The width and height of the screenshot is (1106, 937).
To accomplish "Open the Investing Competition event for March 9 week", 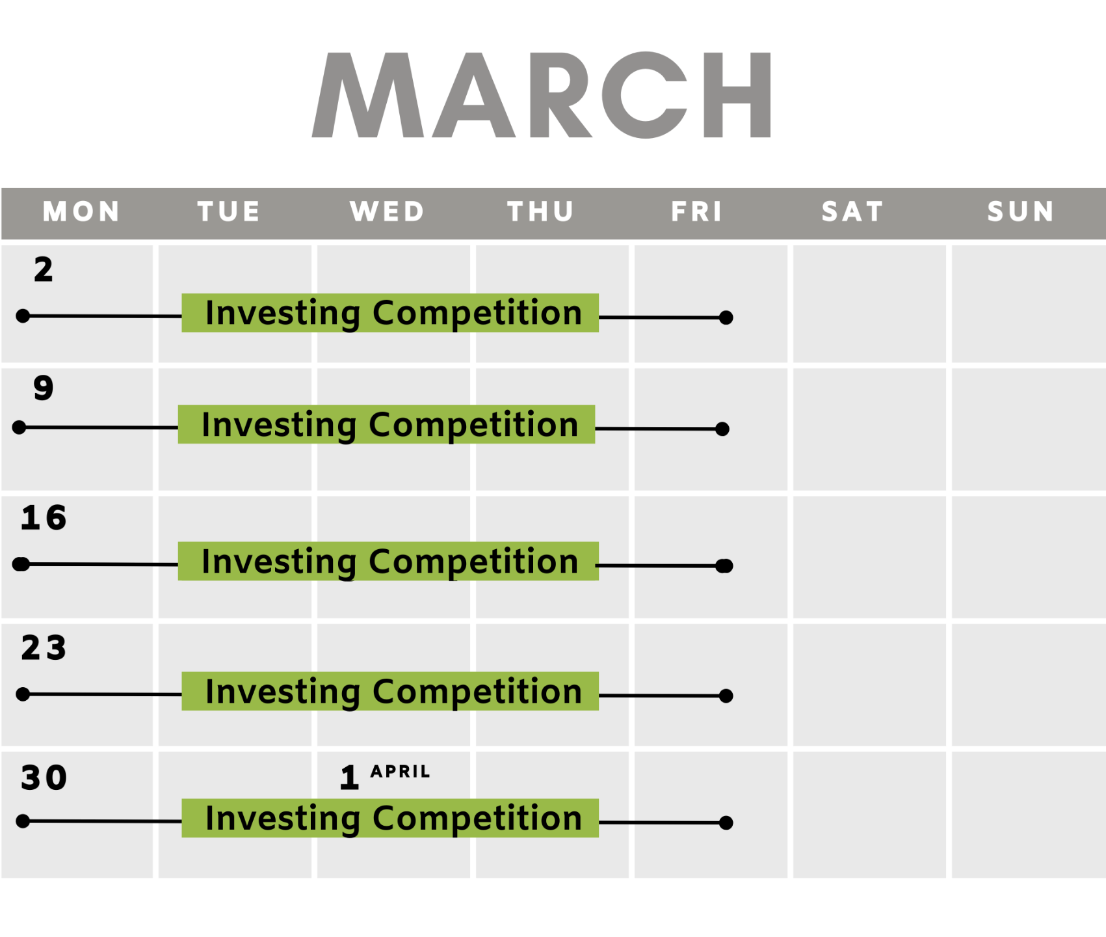I will (386, 424).
